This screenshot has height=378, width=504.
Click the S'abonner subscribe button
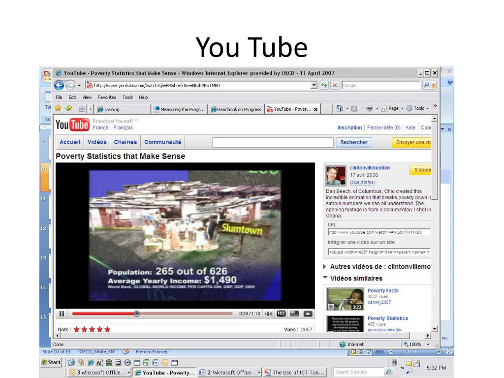point(420,170)
